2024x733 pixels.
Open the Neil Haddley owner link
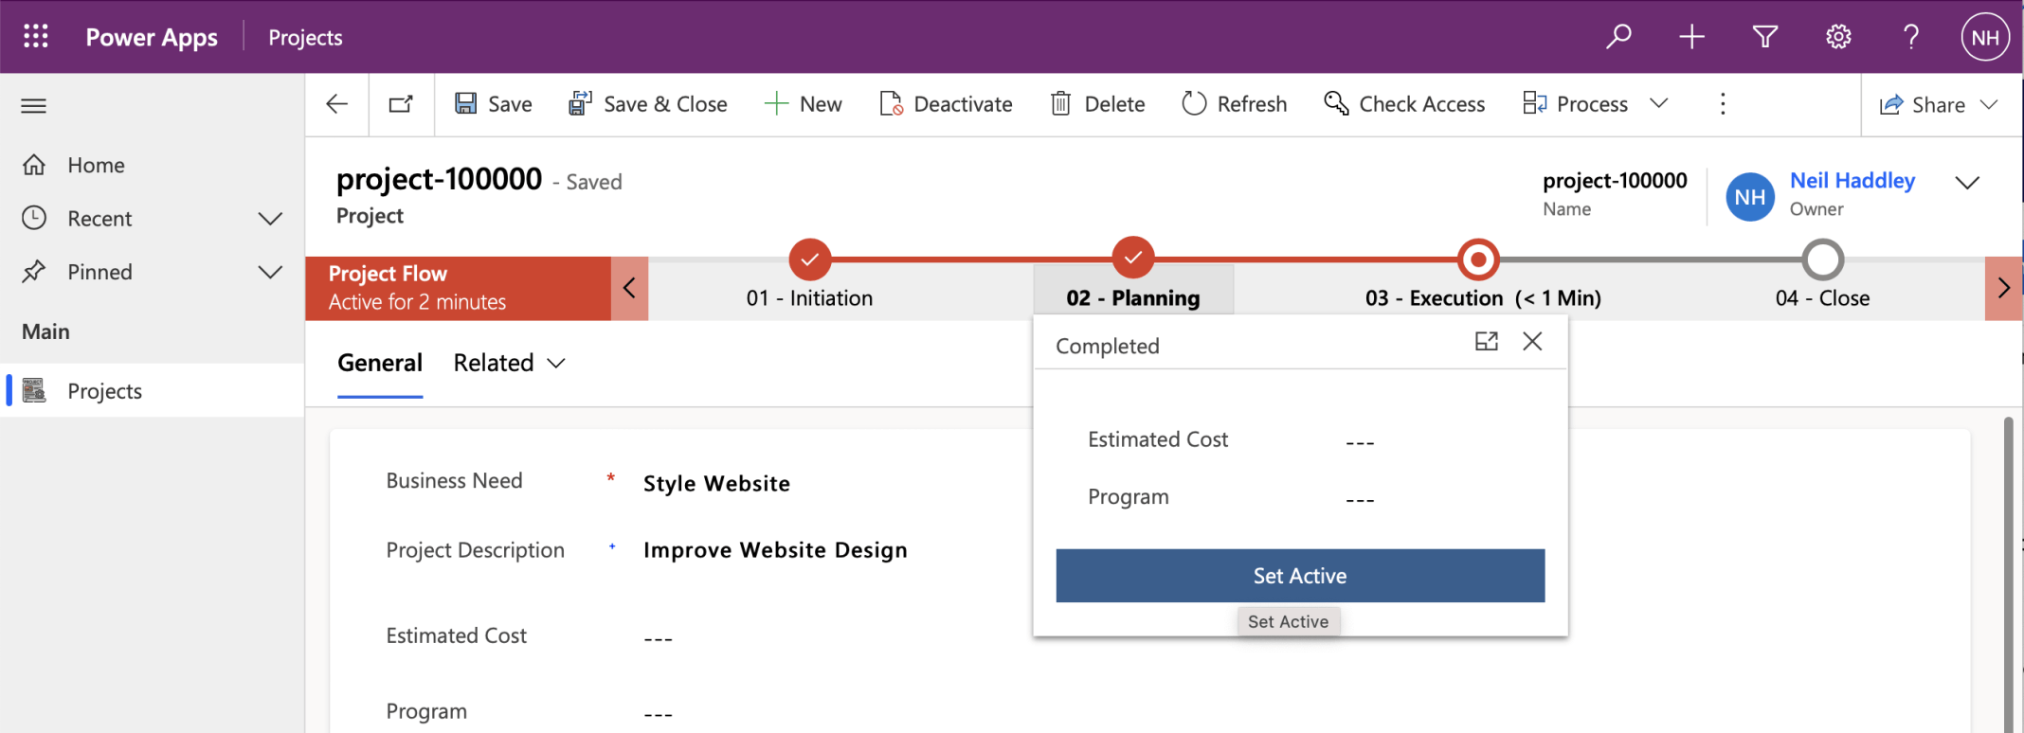click(1852, 181)
